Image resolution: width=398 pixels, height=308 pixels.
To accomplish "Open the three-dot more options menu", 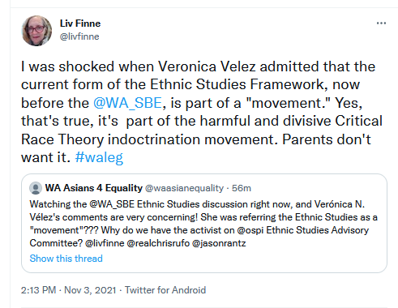I will click(381, 24).
